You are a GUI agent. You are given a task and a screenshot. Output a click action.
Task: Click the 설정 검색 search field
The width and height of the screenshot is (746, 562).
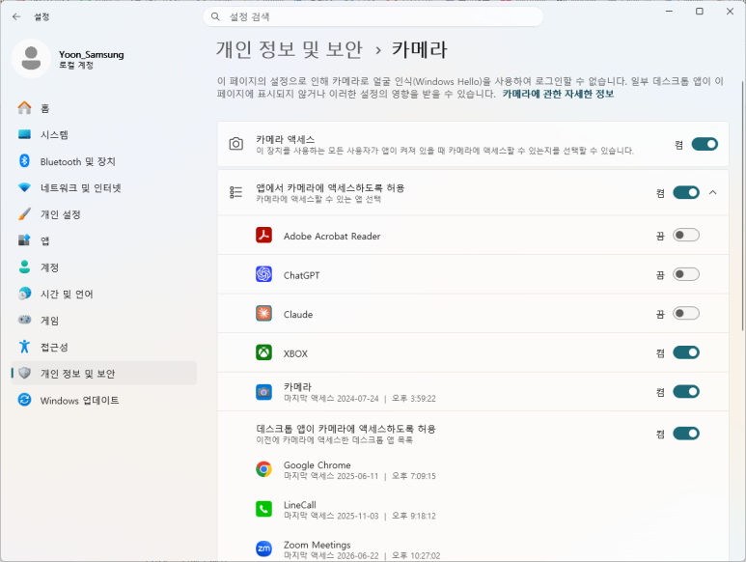click(x=373, y=16)
